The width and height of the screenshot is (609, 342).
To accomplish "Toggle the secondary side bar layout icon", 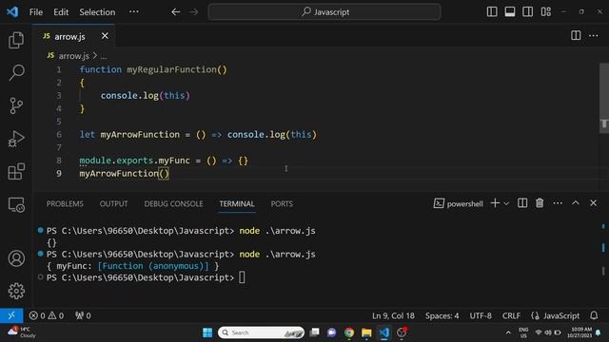I will pyautogui.click(x=527, y=11).
